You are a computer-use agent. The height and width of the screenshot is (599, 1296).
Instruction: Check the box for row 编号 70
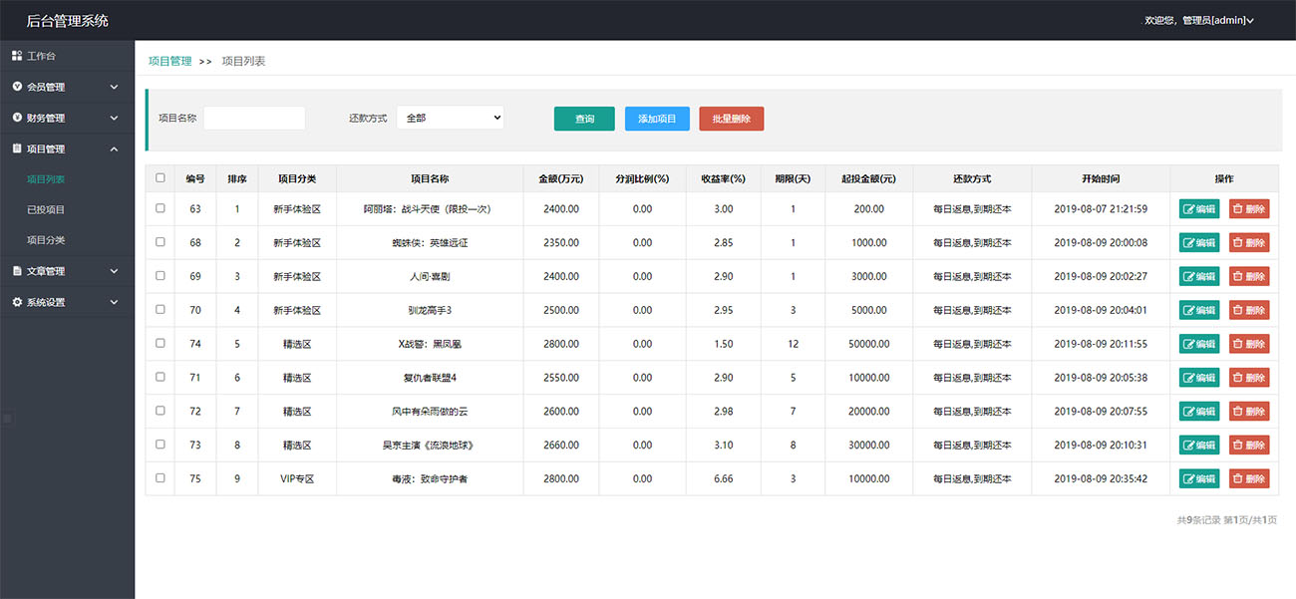(x=161, y=310)
